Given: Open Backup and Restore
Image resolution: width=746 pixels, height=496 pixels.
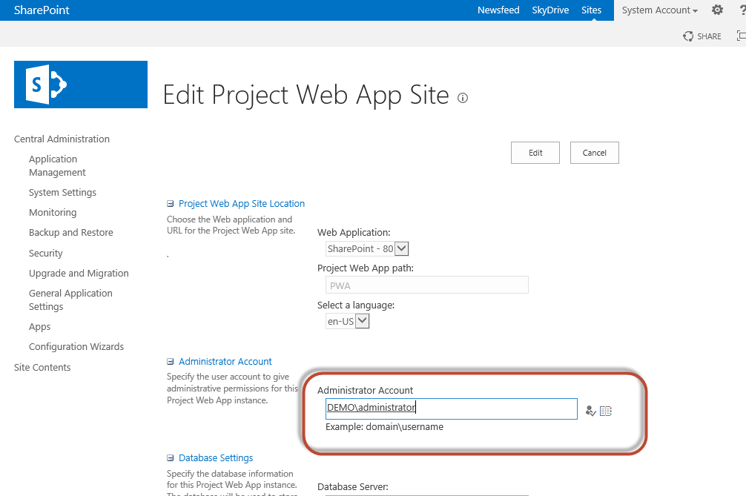Looking at the screenshot, I should coord(71,232).
